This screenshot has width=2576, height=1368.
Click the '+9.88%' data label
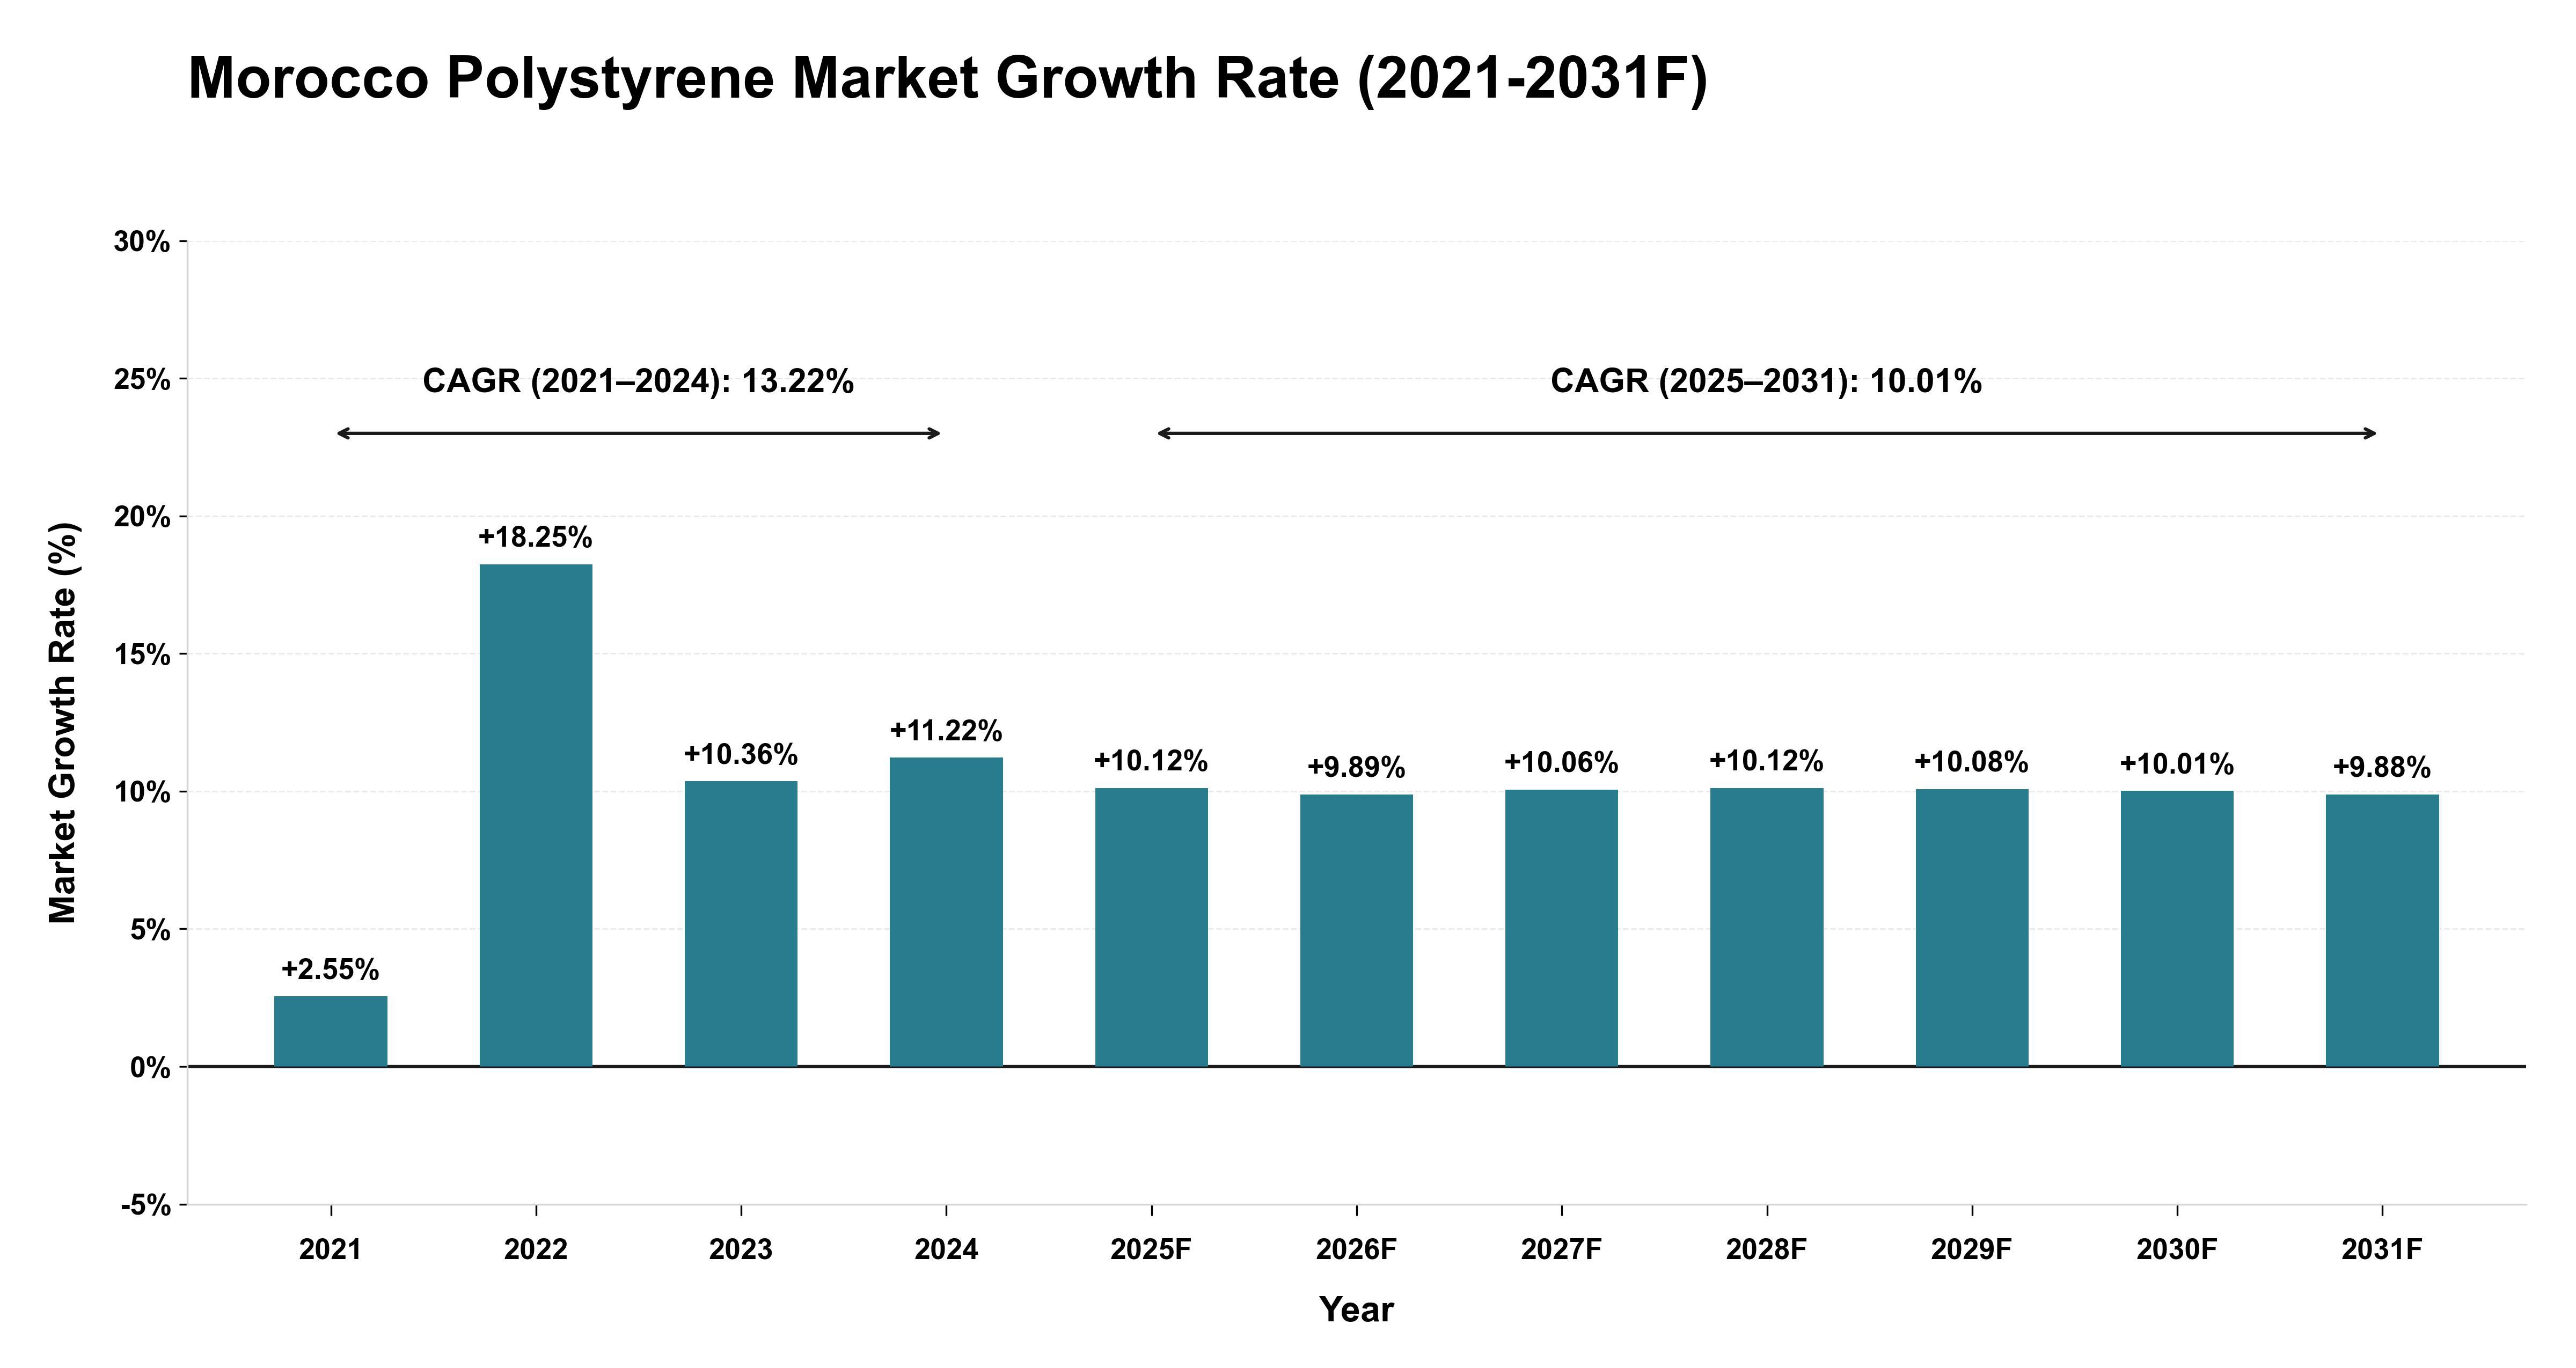[2382, 767]
